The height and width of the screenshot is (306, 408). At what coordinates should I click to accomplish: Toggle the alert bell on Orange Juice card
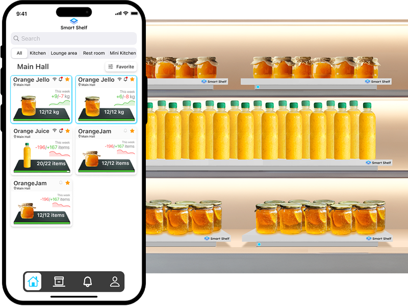pos(61,131)
